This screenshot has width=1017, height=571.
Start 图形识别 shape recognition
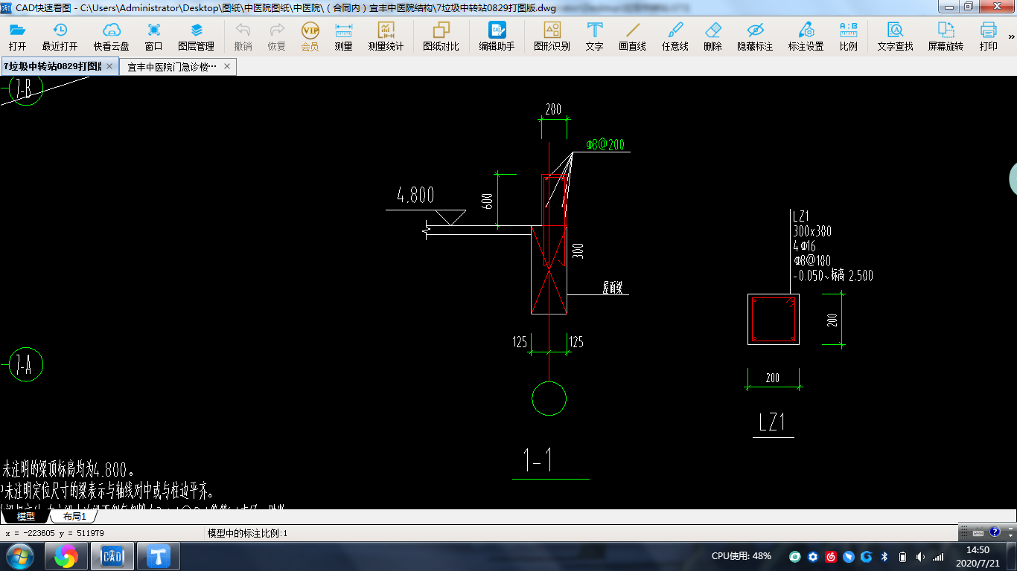(x=552, y=36)
